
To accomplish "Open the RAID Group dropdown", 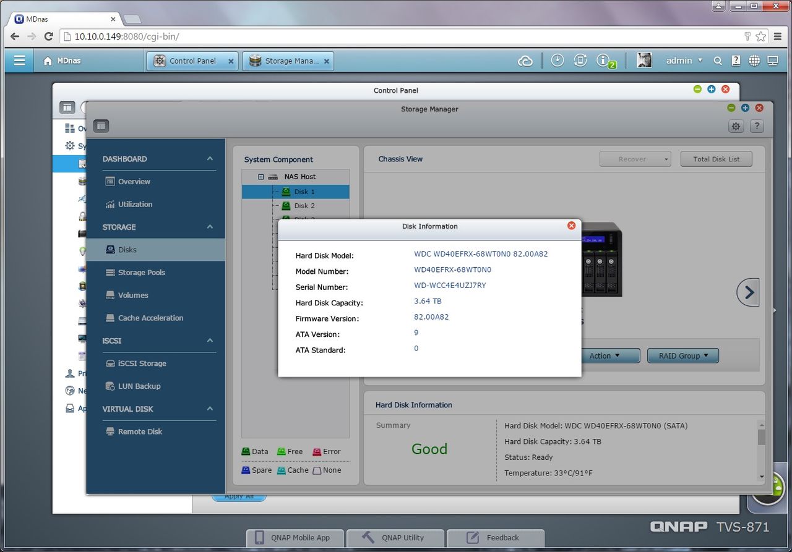I will 683,355.
